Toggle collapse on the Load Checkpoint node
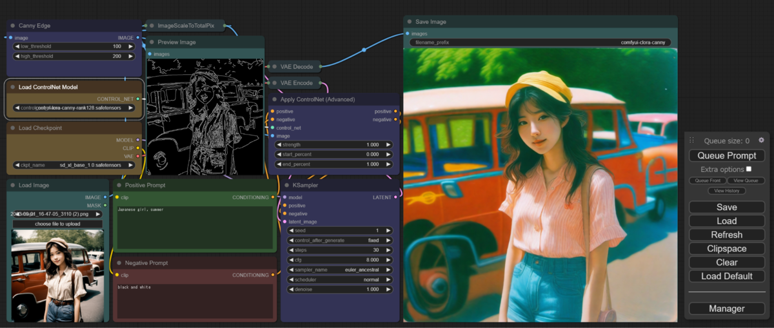The image size is (774, 328). [x=12, y=128]
